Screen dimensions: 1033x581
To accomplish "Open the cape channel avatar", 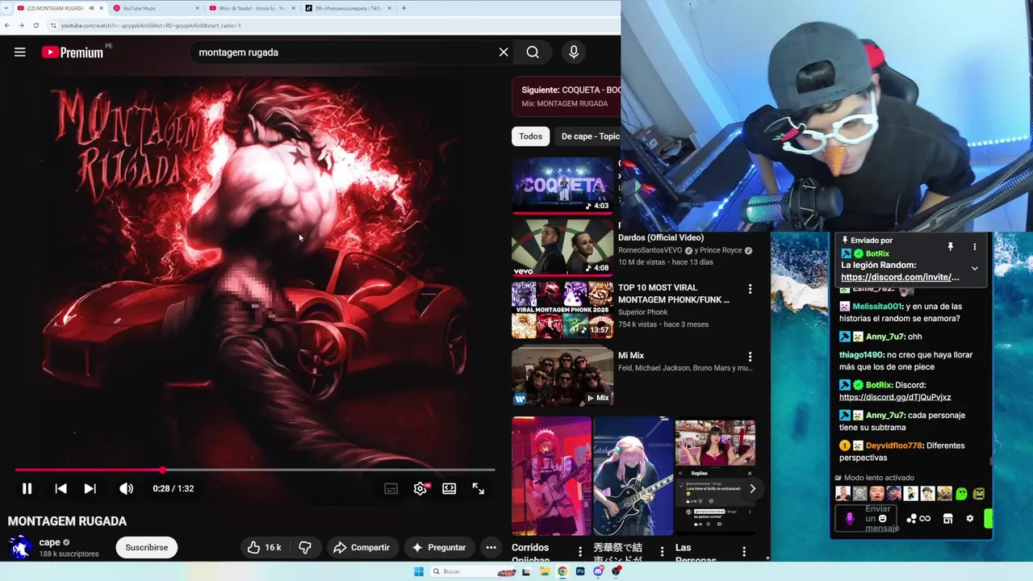I will tap(20, 547).
